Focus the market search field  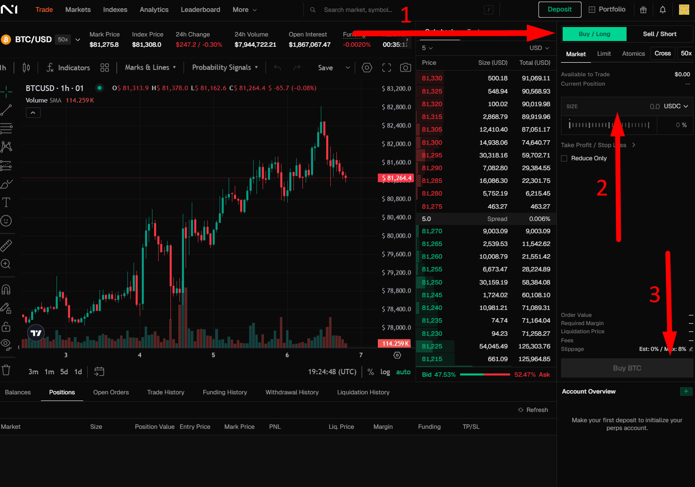pyautogui.click(x=359, y=10)
